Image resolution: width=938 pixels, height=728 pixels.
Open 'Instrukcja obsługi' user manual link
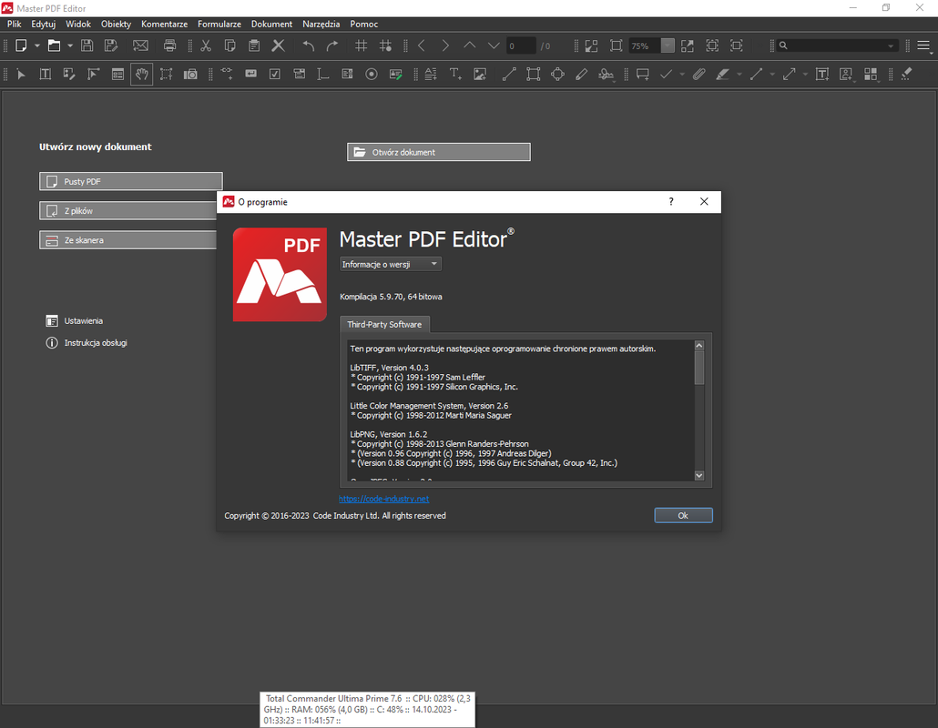click(x=87, y=342)
